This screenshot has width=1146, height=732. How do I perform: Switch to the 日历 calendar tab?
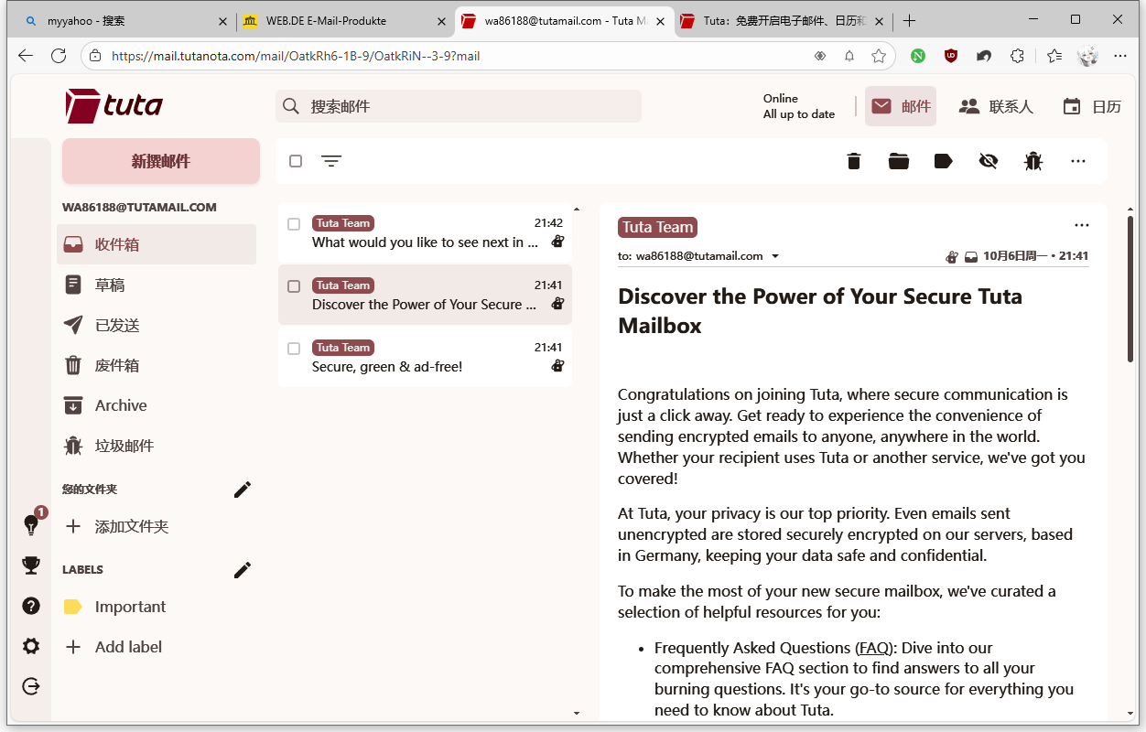pyautogui.click(x=1091, y=106)
